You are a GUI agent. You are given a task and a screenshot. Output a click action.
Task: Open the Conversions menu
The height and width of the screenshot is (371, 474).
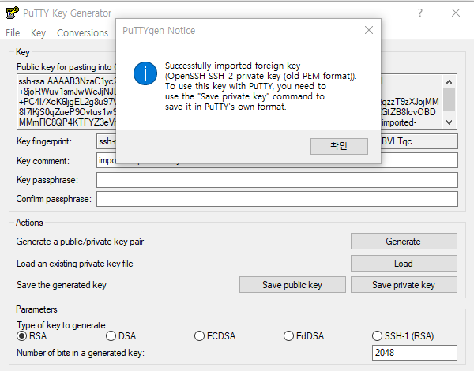click(82, 32)
